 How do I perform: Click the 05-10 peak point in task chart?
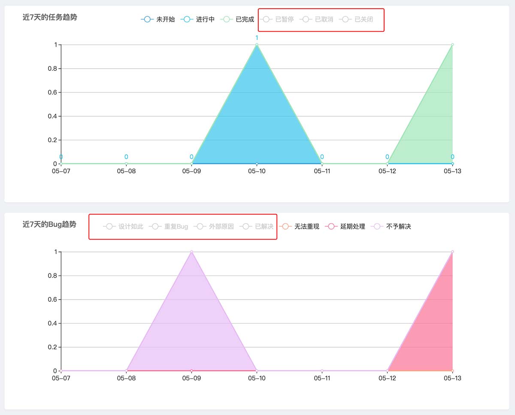(x=257, y=45)
